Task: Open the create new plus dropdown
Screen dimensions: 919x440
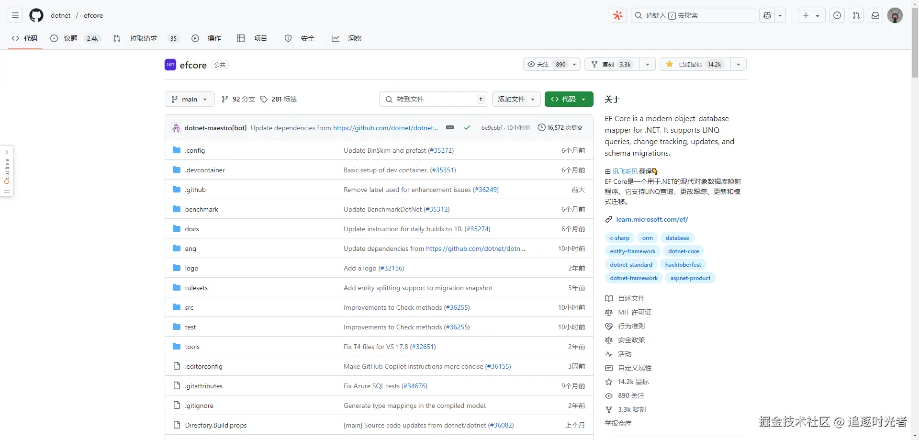Action: tap(811, 15)
